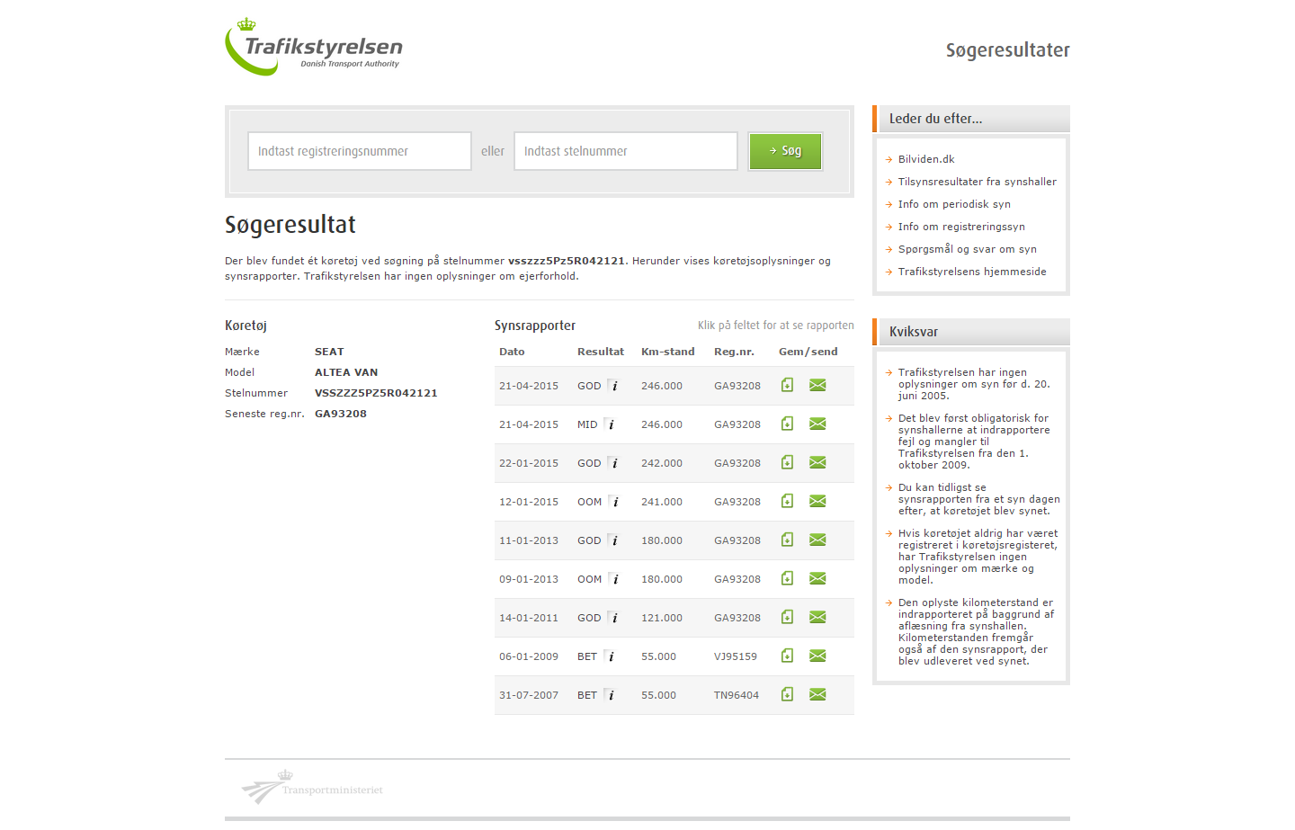Show info for 09-01-2013 OOM result
Viewport: 1295px width, 830px height.
click(x=614, y=579)
